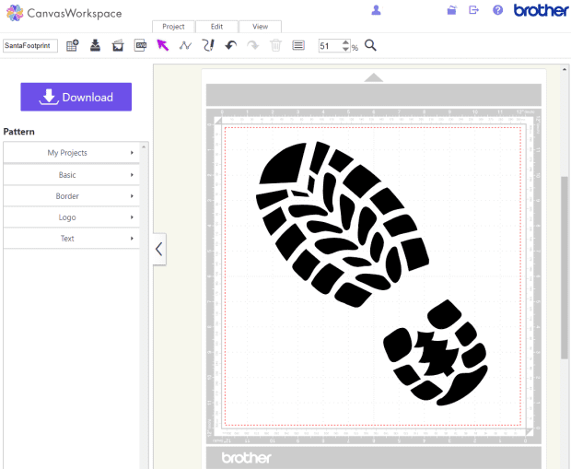Click the trash delete icon
The image size is (571, 469).
click(275, 45)
